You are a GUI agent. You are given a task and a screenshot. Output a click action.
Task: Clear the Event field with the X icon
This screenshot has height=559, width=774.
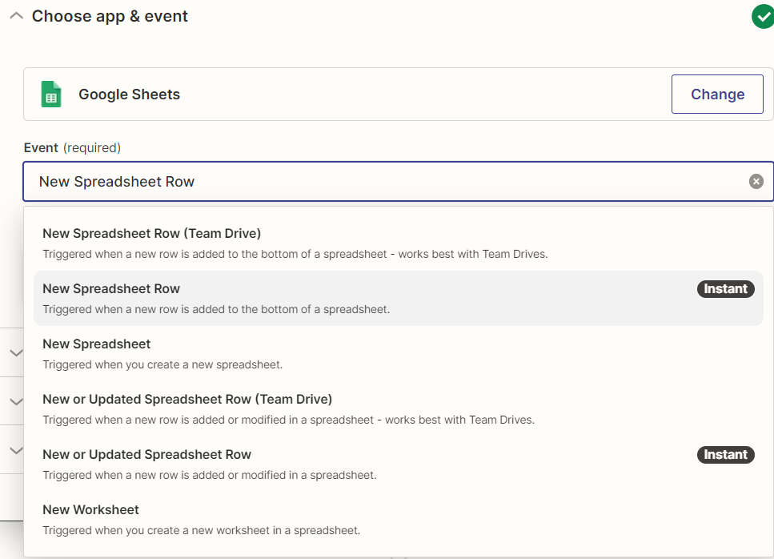(x=756, y=181)
